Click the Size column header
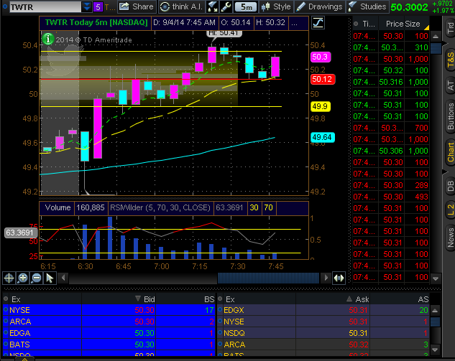The image size is (455, 361). [x=413, y=24]
